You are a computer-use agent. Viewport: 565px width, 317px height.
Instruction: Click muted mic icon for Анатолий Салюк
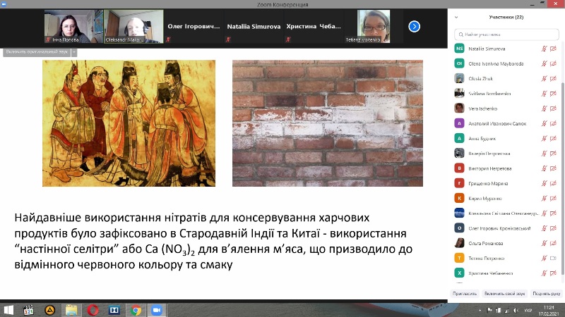pyautogui.click(x=544, y=123)
